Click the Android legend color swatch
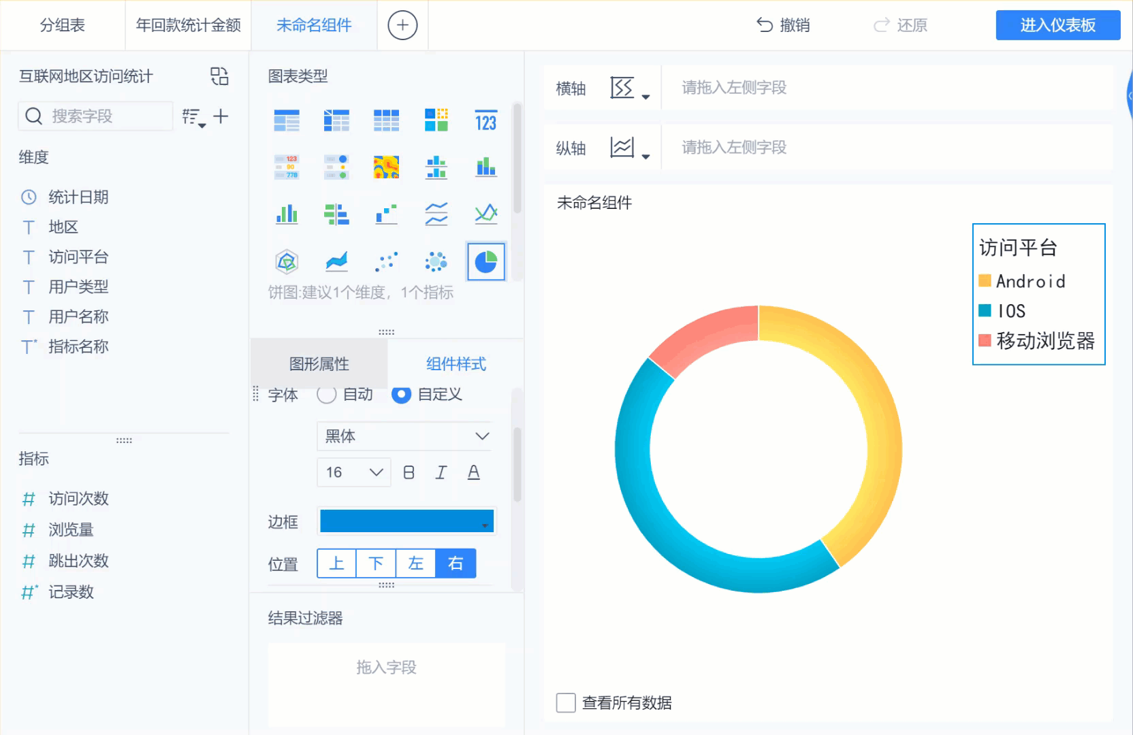1133x735 pixels. click(985, 281)
